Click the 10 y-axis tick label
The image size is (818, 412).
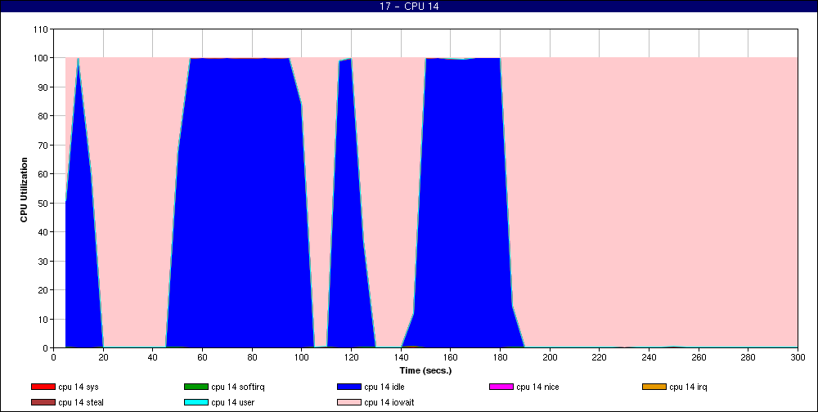43,319
